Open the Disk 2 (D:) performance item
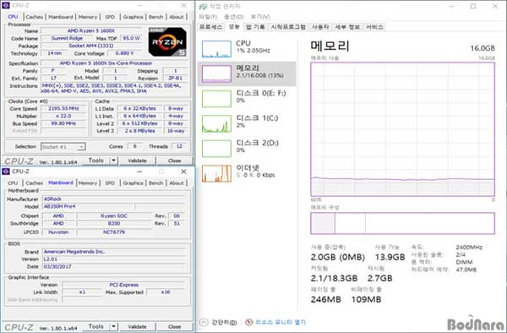The width and height of the screenshot is (507, 333). pos(247,148)
